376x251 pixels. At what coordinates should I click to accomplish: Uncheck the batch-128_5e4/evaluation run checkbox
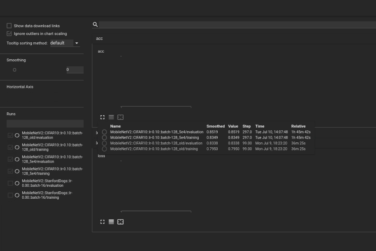pyautogui.click(x=10, y=159)
